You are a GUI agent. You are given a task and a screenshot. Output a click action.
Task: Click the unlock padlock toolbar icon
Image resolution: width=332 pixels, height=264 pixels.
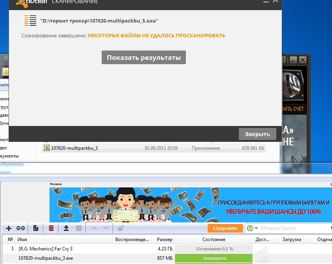pos(121,228)
